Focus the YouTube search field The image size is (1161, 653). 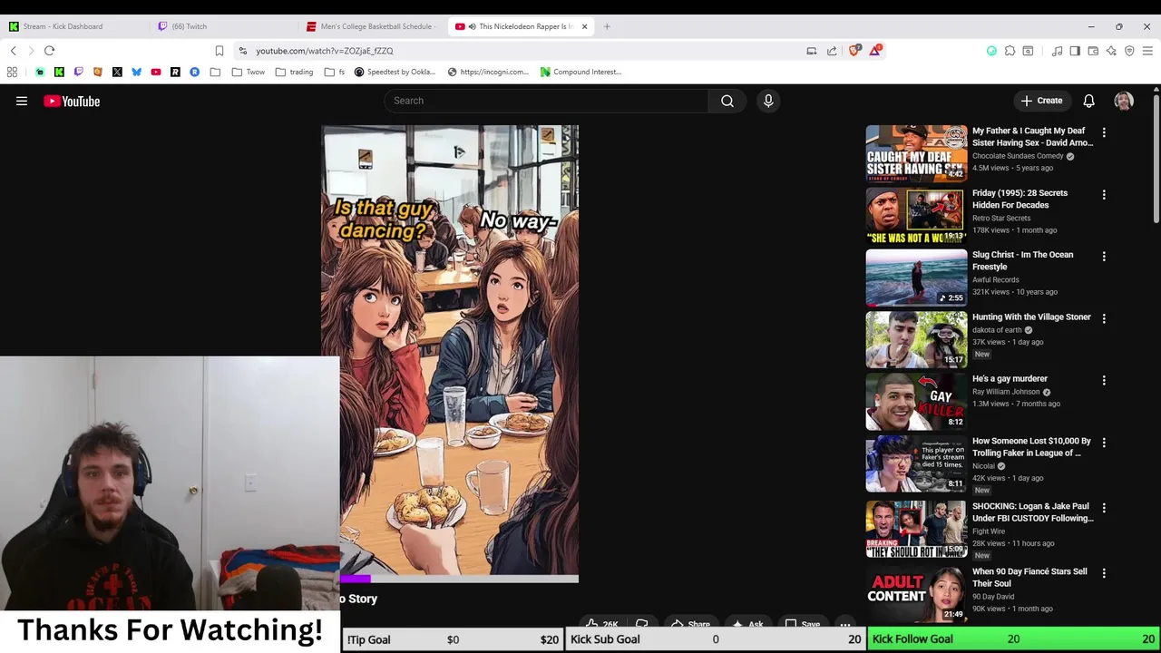tap(546, 101)
